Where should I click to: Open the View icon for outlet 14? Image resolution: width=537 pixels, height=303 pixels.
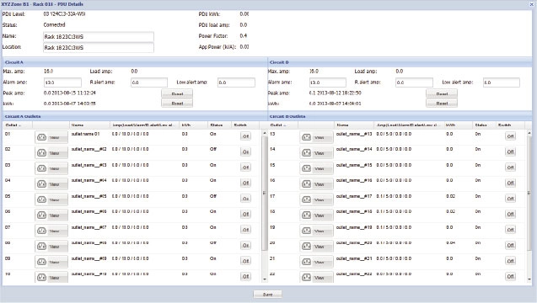pos(316,153)
